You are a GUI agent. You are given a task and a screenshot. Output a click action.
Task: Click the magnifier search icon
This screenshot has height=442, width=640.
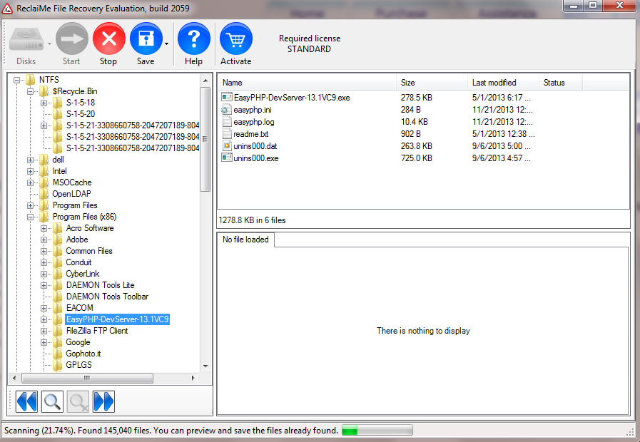[52, 402]
